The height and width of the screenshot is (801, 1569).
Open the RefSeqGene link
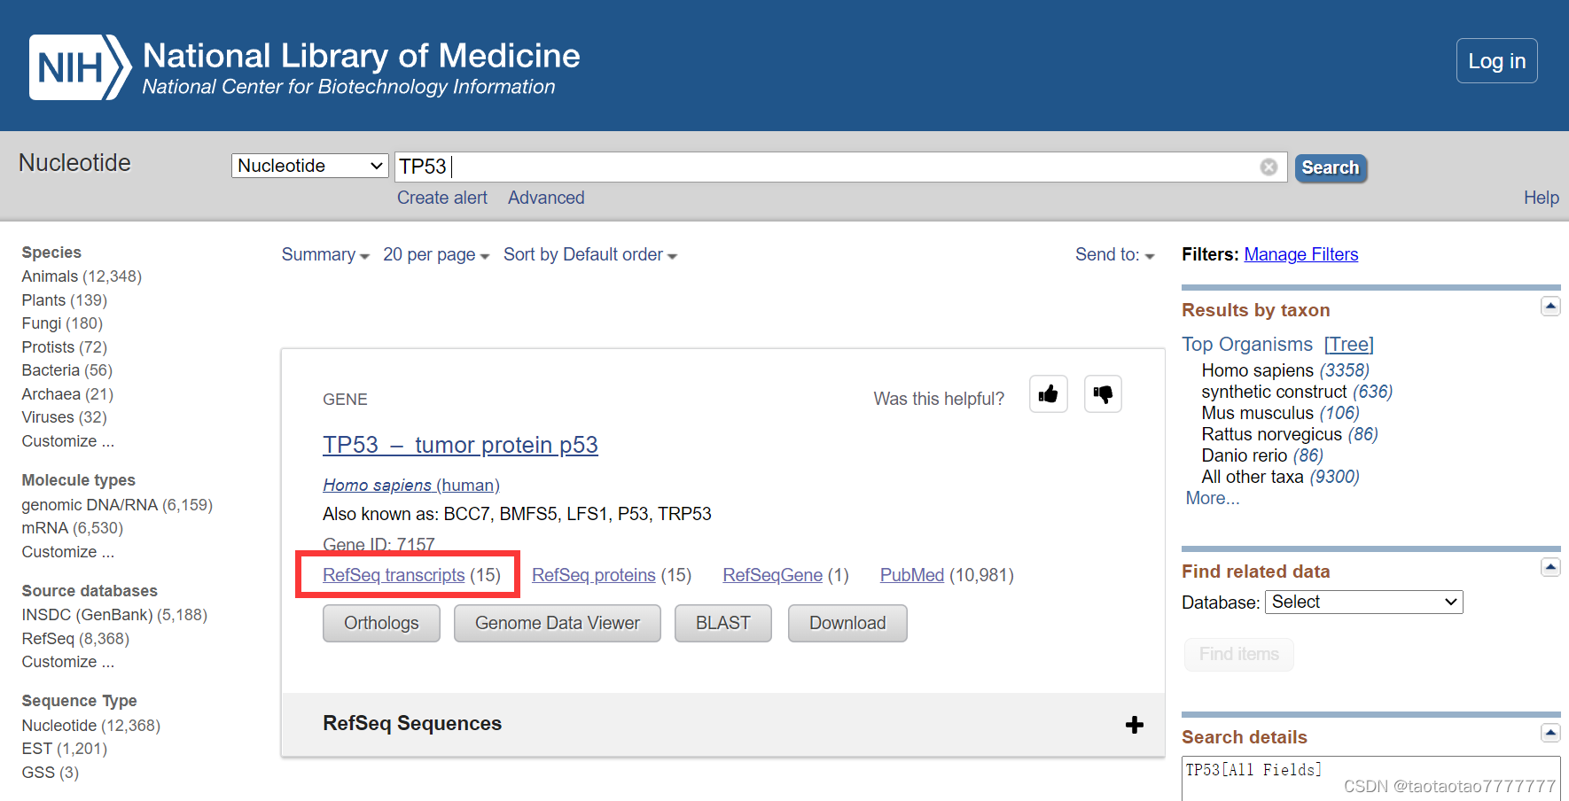(772, 575)
